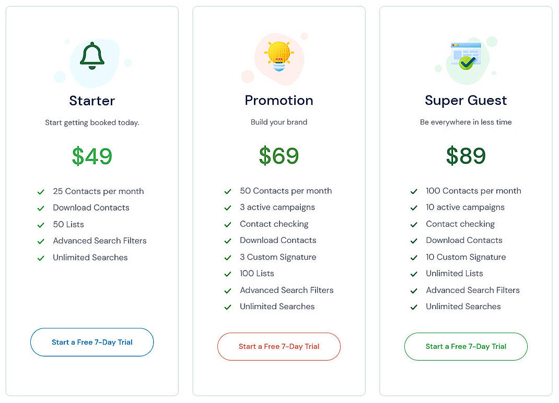Click the checkmark next to 3 active campaigns

point(228,207)
